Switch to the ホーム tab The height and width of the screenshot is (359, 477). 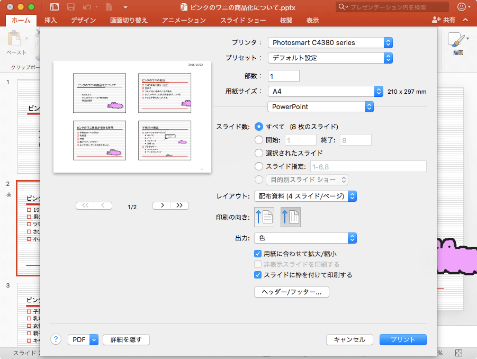point(21,20)
